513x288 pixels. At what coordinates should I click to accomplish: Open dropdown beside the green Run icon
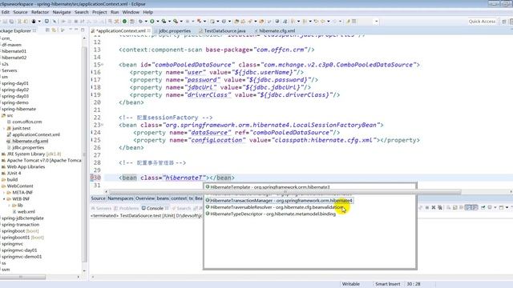point(157,22)
